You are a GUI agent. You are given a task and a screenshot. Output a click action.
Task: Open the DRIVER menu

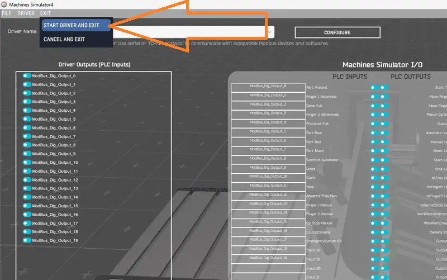pos(26,13)
